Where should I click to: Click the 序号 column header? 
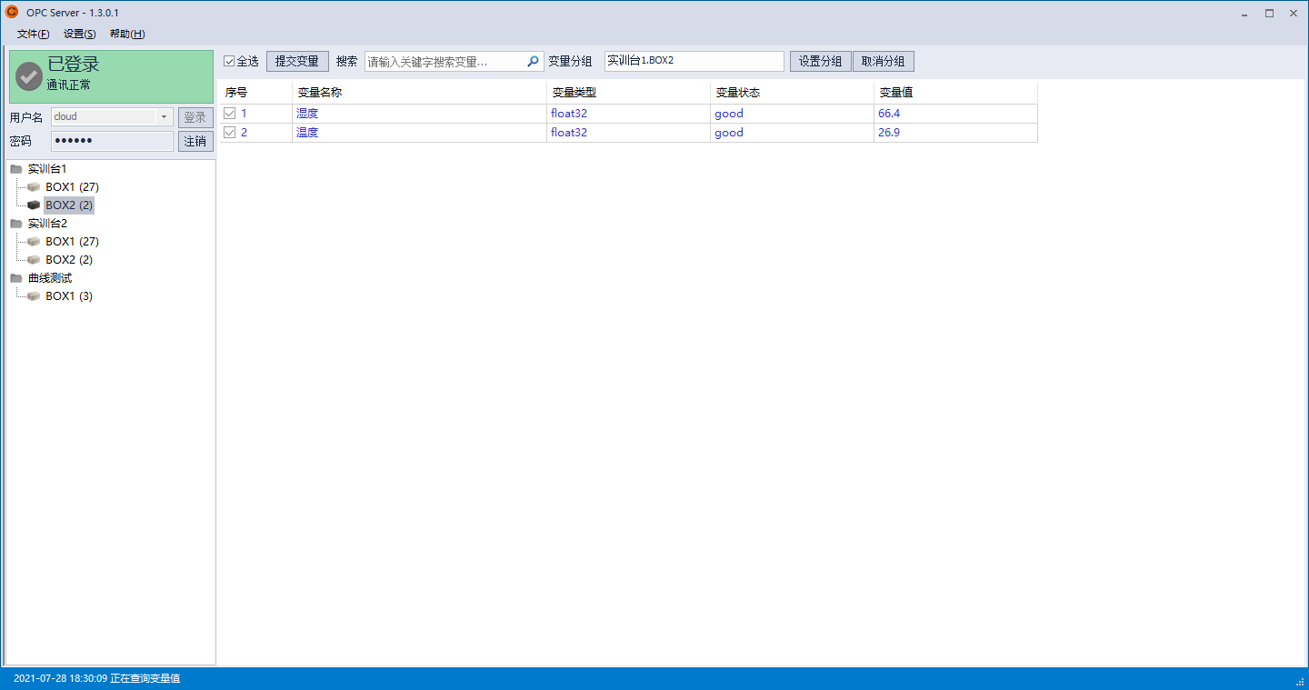(255, 93)
